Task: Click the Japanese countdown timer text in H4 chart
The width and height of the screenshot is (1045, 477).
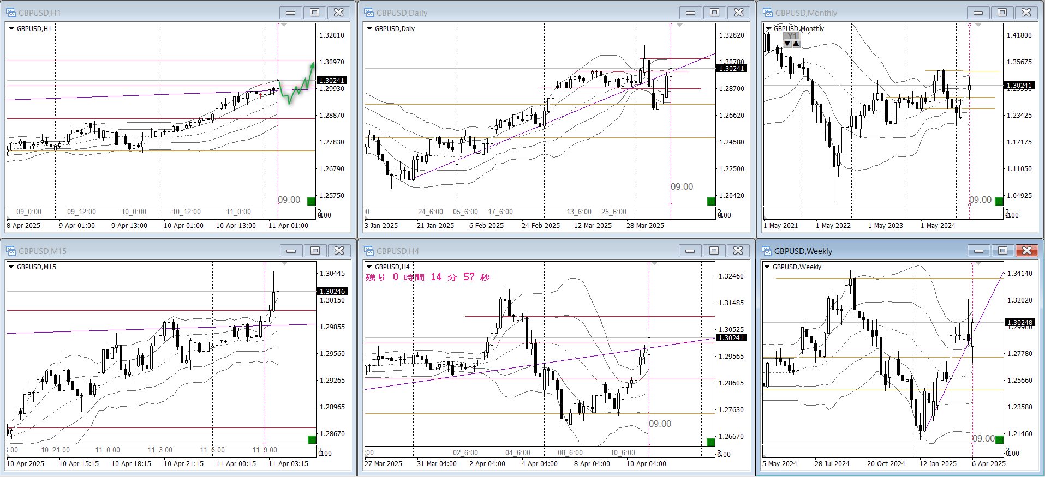Action: click(428, 277)
